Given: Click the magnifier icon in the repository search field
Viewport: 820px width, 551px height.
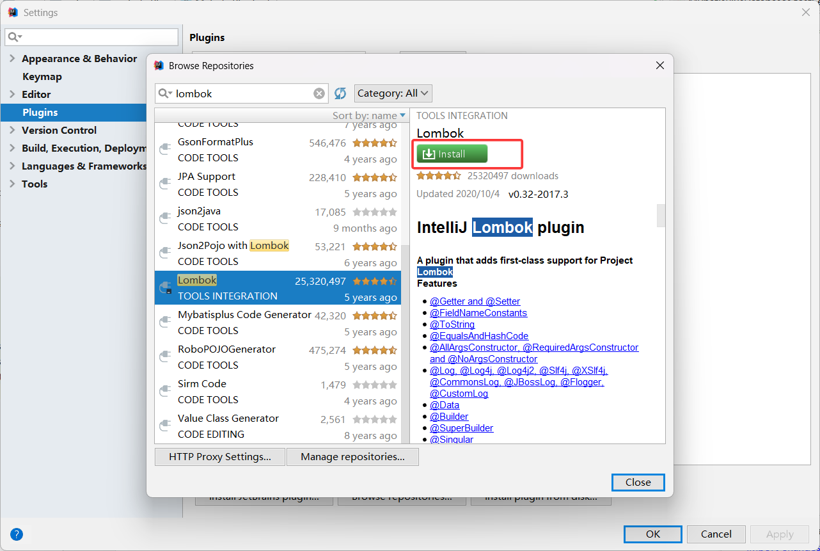Looking at the screenshot, I should pos(166,93).
